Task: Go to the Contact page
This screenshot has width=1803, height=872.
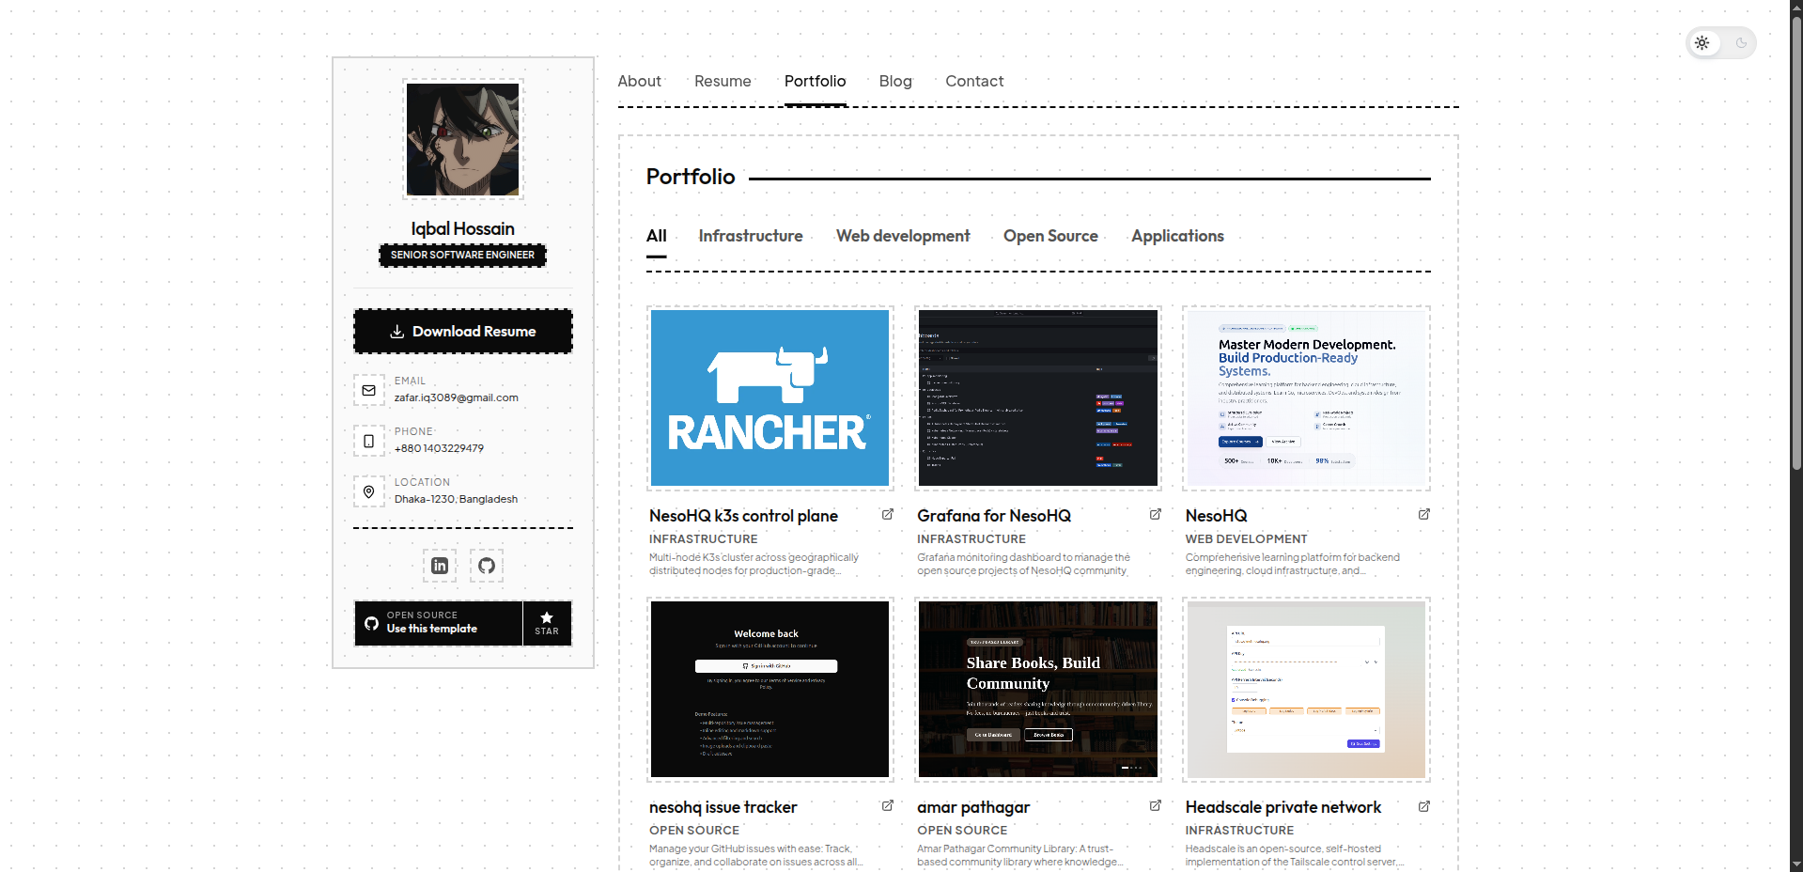Action: [x=974, y=81]
